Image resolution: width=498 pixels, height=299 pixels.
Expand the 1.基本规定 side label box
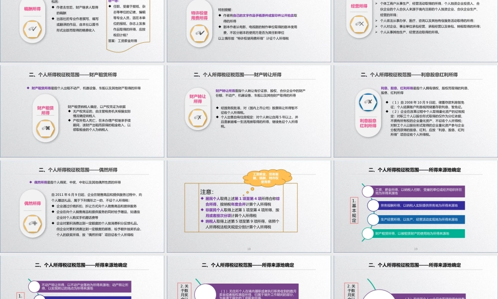[x=353, y=210]
